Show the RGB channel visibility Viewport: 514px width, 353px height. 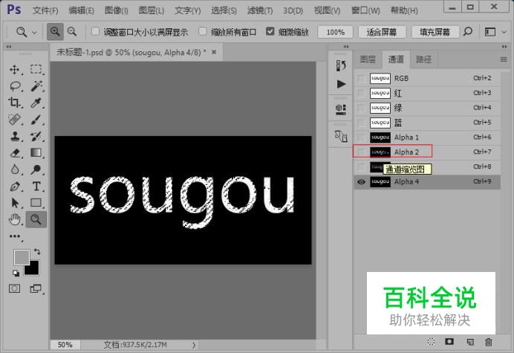pyautogui.click(x=361, y=79)
